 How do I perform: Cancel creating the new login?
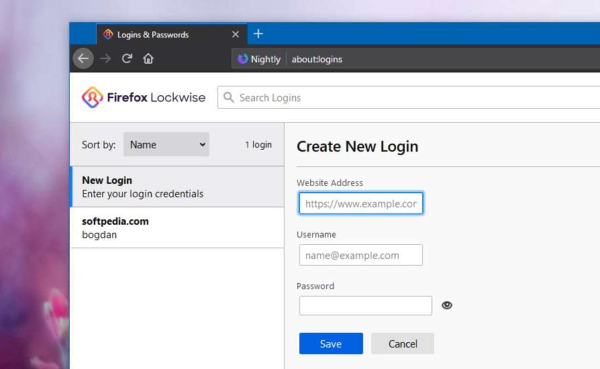[403, 343]
